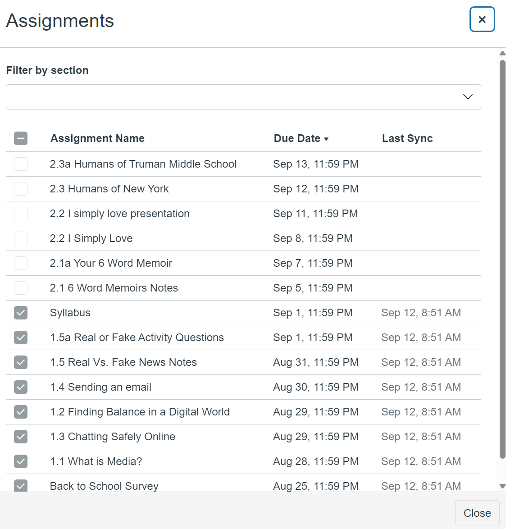The width and height of the screenshot is (506, 529).
Task: Click the Last Sync column header
Action: pyautogui.click(x=407, y=138)
